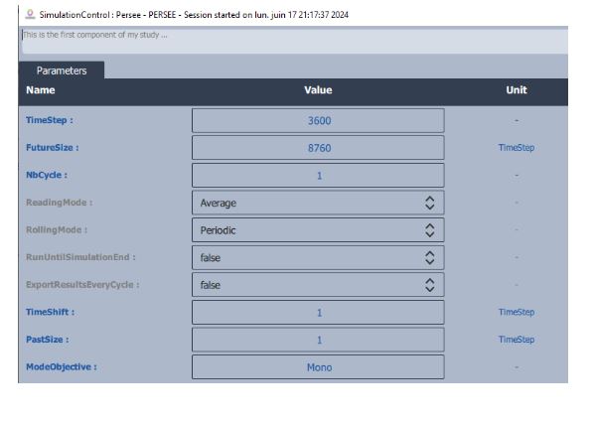Open the Parameters tab
The height and width of the screenshot is (421, 596).
coord(62,70)
